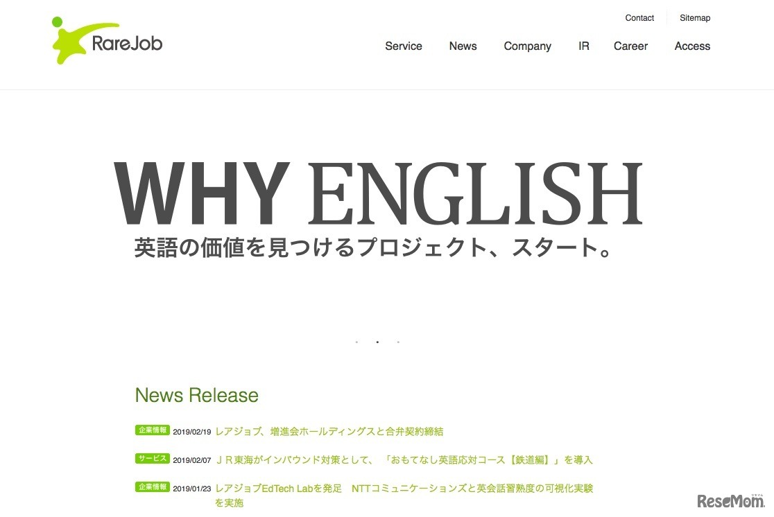774x517 pixels.
Task: Click the サービス tag dated 2019/02/07
Action: (153, 458)
